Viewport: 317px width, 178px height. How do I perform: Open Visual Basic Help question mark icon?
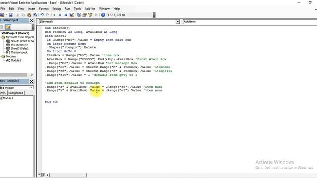point(103,15)
